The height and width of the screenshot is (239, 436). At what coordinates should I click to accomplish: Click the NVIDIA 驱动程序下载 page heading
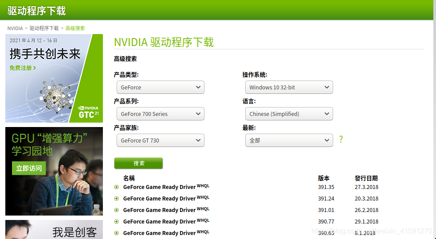(164, 42)
